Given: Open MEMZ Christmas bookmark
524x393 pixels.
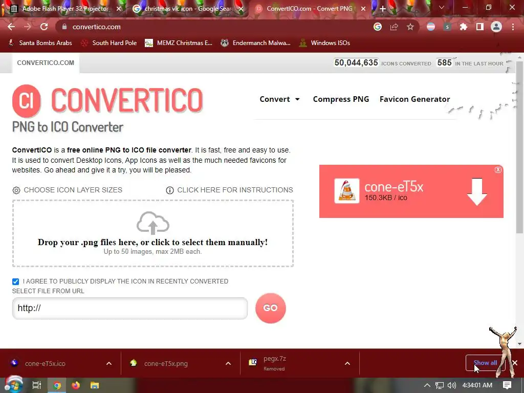Looking at the screenshot, I should (179, 43).
